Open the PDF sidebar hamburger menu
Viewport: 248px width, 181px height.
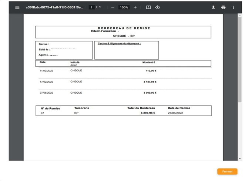point(17,7)
